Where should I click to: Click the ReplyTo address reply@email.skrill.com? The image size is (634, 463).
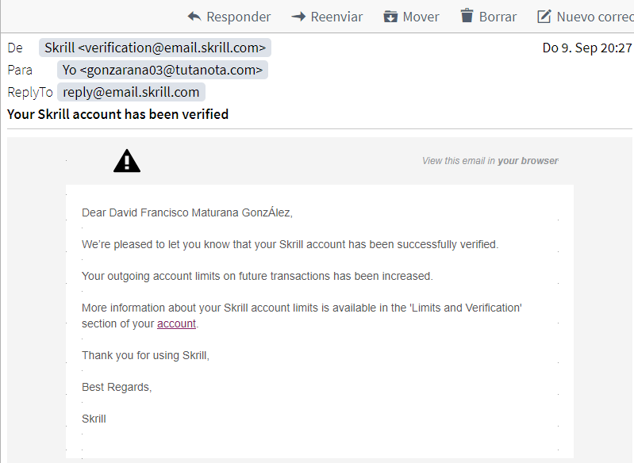[131, 92]
